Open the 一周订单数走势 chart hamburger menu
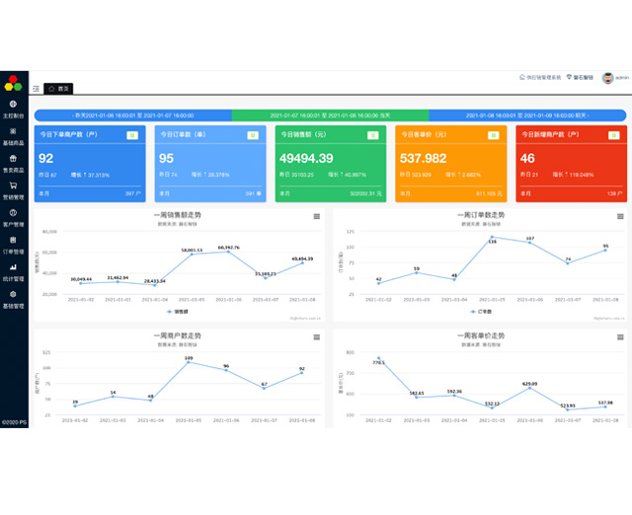This screenshot has height=515, width=632. point(620,216)
